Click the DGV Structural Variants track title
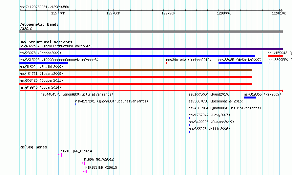Viewport: 292px width, 175px height. [x=46, y=42]
